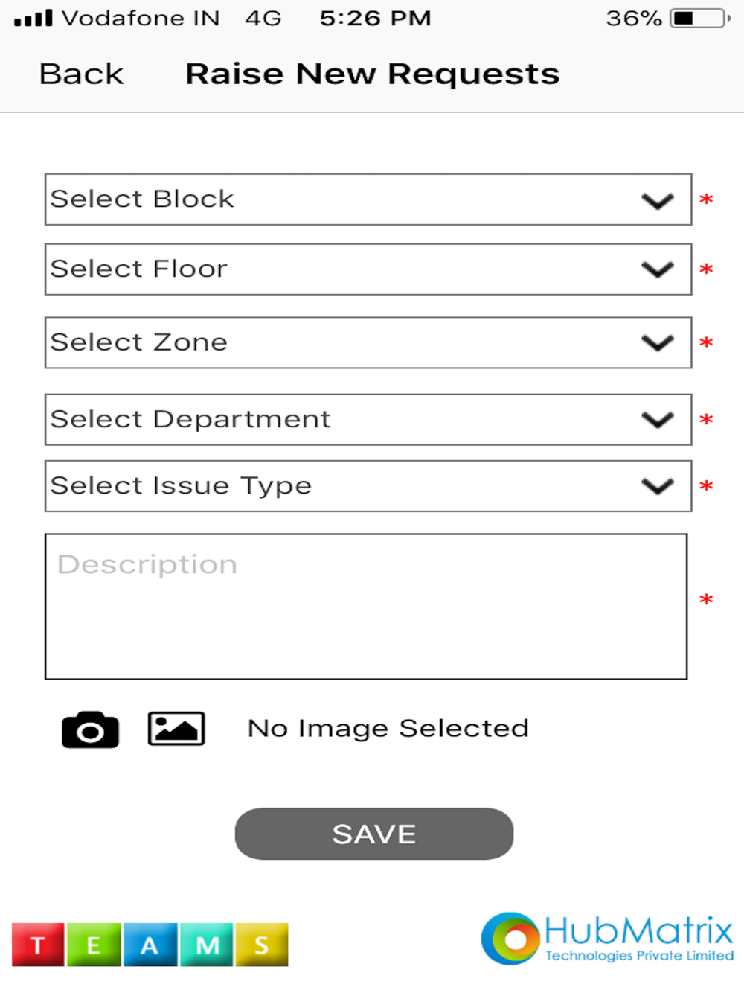Tap the blue A tile in TEAMS logo
The width and height of the screenshot is (744, 993).
pyautogui.click(x=150, y=945)
